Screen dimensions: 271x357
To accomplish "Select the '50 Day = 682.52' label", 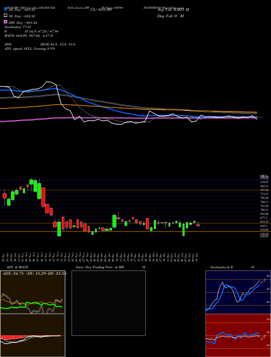I will click(x=22, y=16).
